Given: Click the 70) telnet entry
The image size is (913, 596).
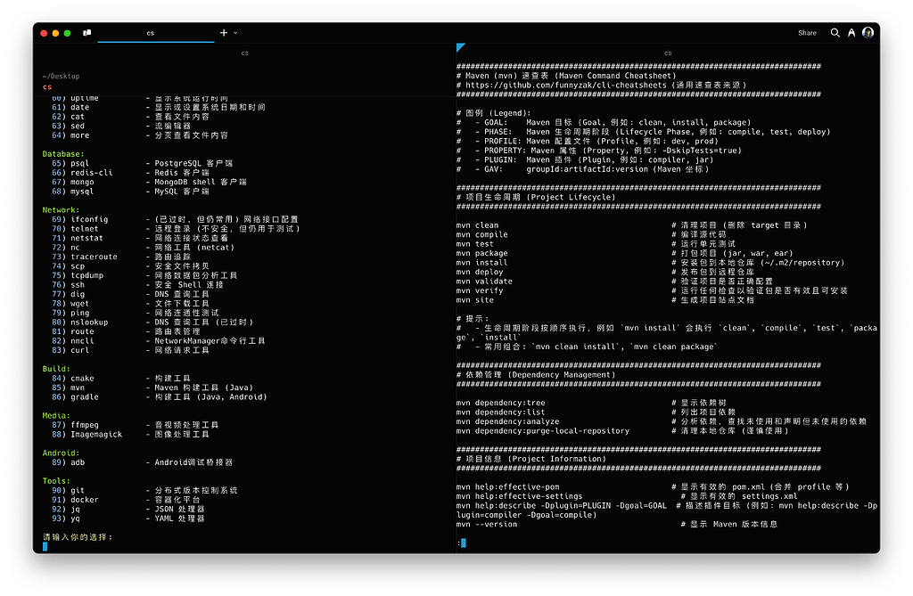Looking at the screenshot, I should pyautogui.click(x=176, y=229).
